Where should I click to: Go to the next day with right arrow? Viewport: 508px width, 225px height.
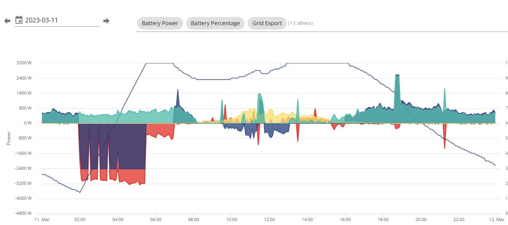pyautogui.click(x=106, y=21)
